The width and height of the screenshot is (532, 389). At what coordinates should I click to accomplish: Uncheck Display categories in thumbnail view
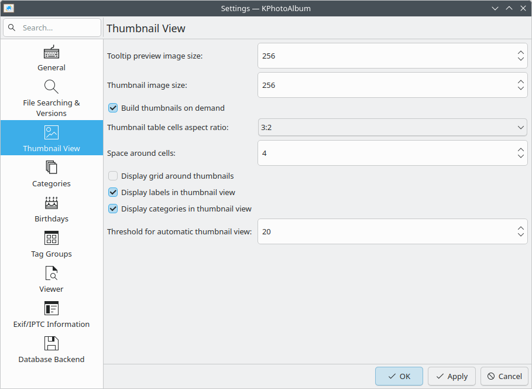point(113,209)
